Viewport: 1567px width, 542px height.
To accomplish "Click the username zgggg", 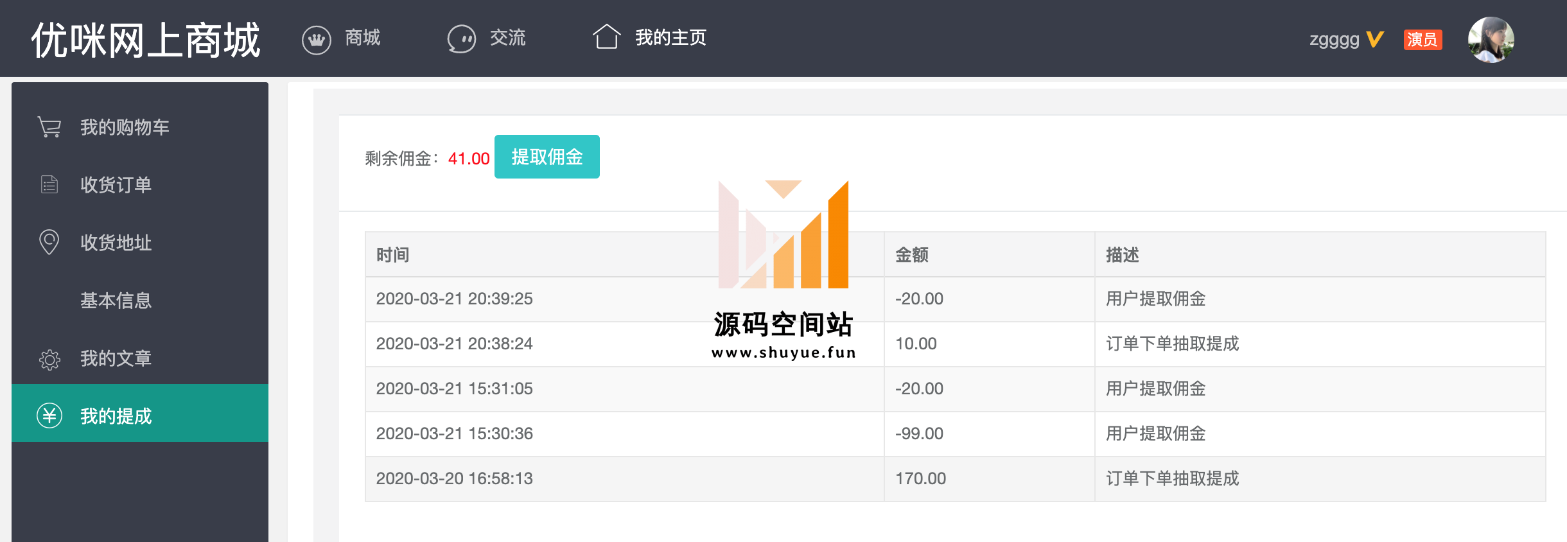I will coord(1335,40).
